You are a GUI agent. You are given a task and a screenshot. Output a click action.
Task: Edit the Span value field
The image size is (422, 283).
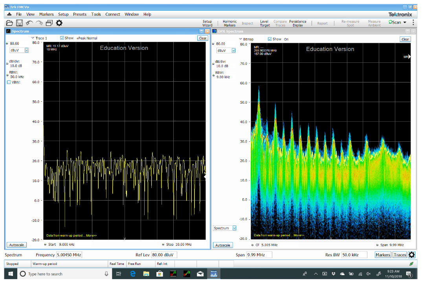coord(259,254)
